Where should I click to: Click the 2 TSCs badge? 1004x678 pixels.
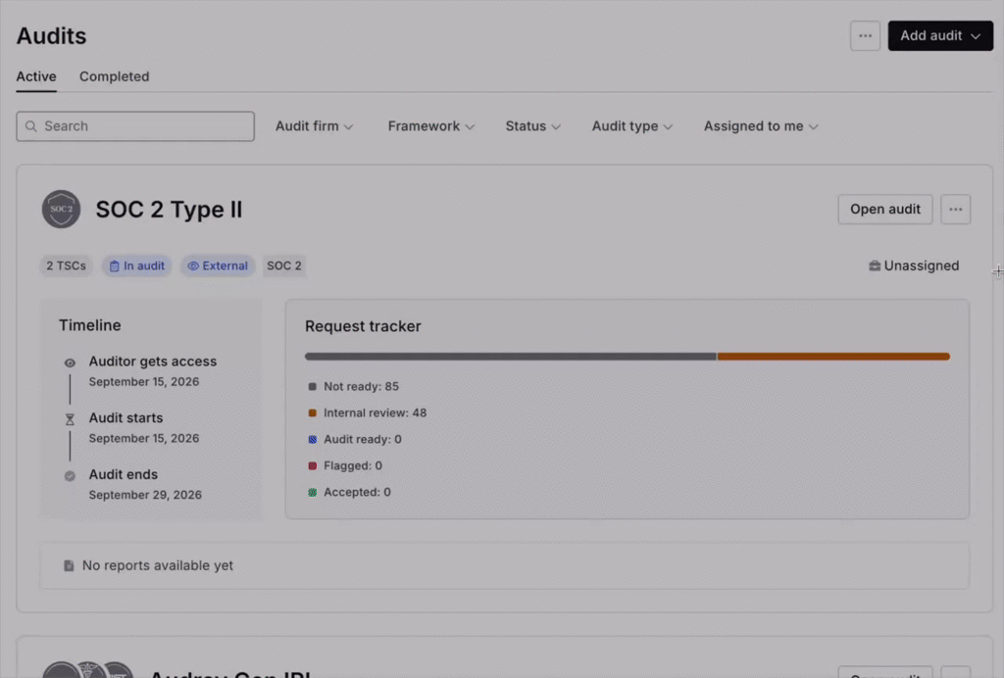pos(66,266)
